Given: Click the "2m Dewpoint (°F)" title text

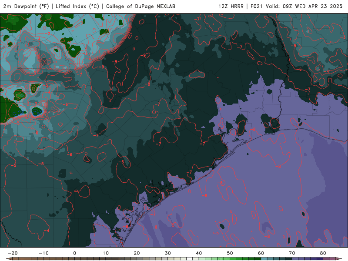Looking at the screenshot, I should 26,7.
